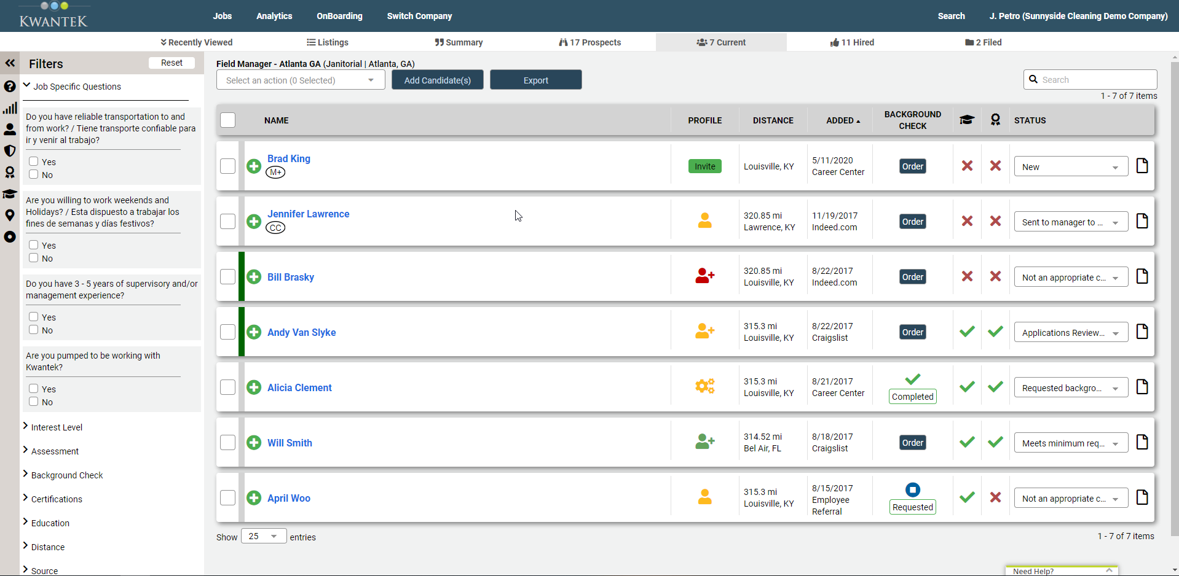This screenshot has width=1179, height=576.
Task: Check the No box under weekends availability question
Action: (33, 258)
